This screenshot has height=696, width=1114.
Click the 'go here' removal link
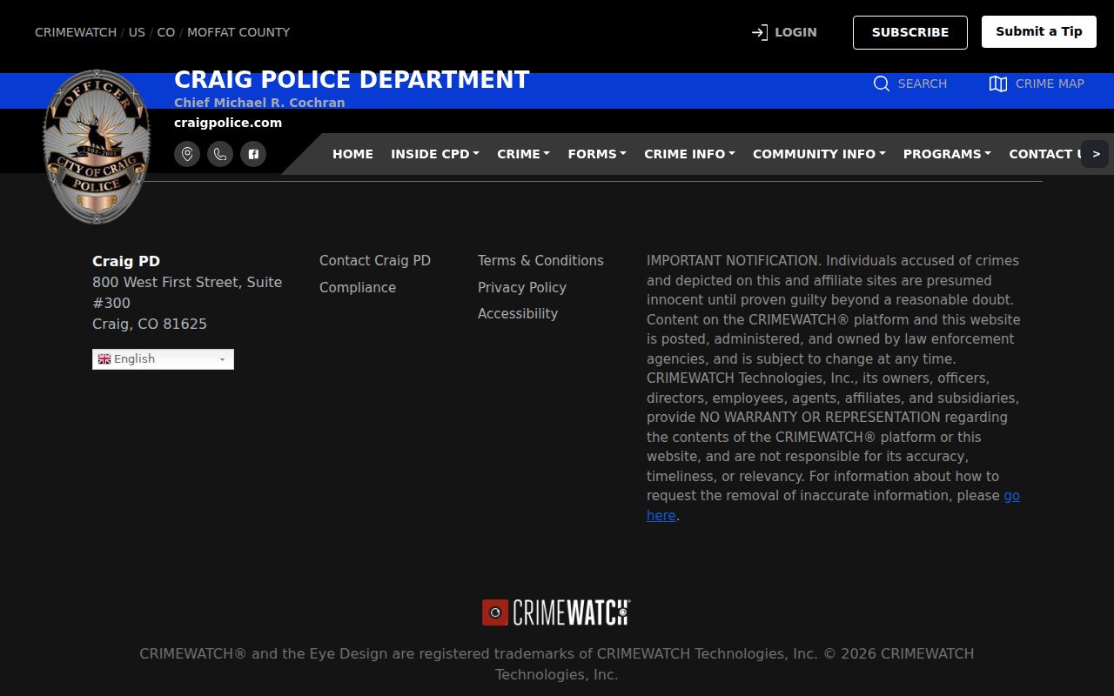click(1011, 496)
